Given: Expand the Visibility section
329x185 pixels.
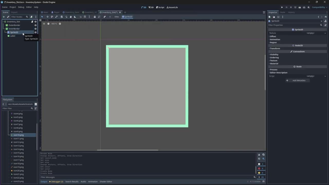Looking at the screenshot, I should click(274, 54).
